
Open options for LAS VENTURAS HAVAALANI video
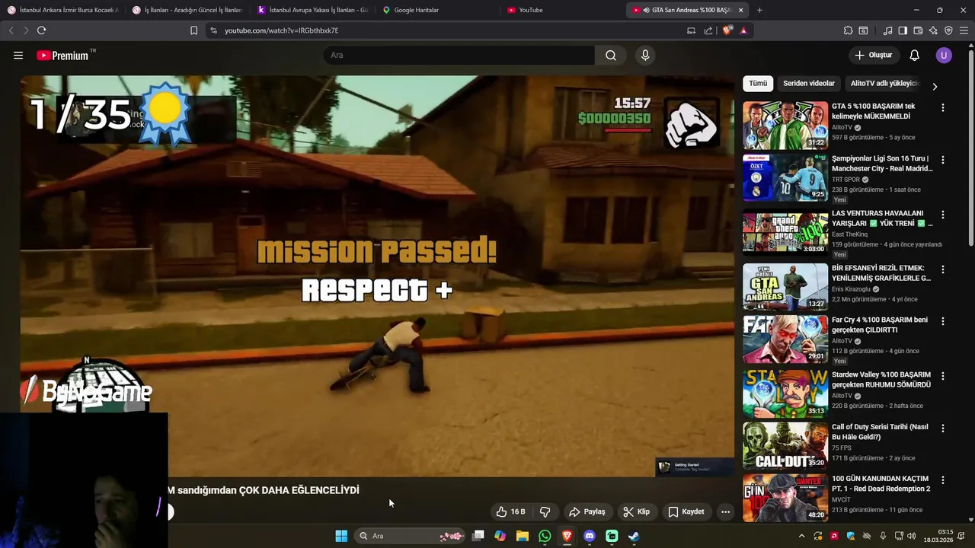tap(942, 215)
